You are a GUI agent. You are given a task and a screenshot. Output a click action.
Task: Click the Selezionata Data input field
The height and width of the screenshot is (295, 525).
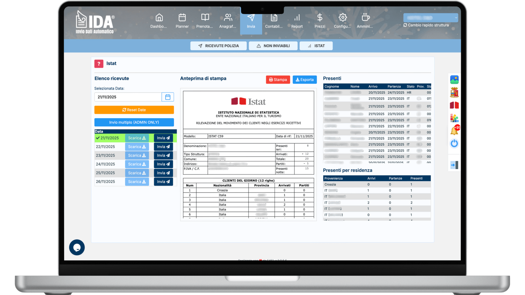128,97
